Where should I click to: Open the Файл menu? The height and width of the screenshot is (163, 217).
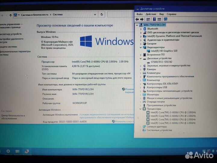tap(139, 14)
